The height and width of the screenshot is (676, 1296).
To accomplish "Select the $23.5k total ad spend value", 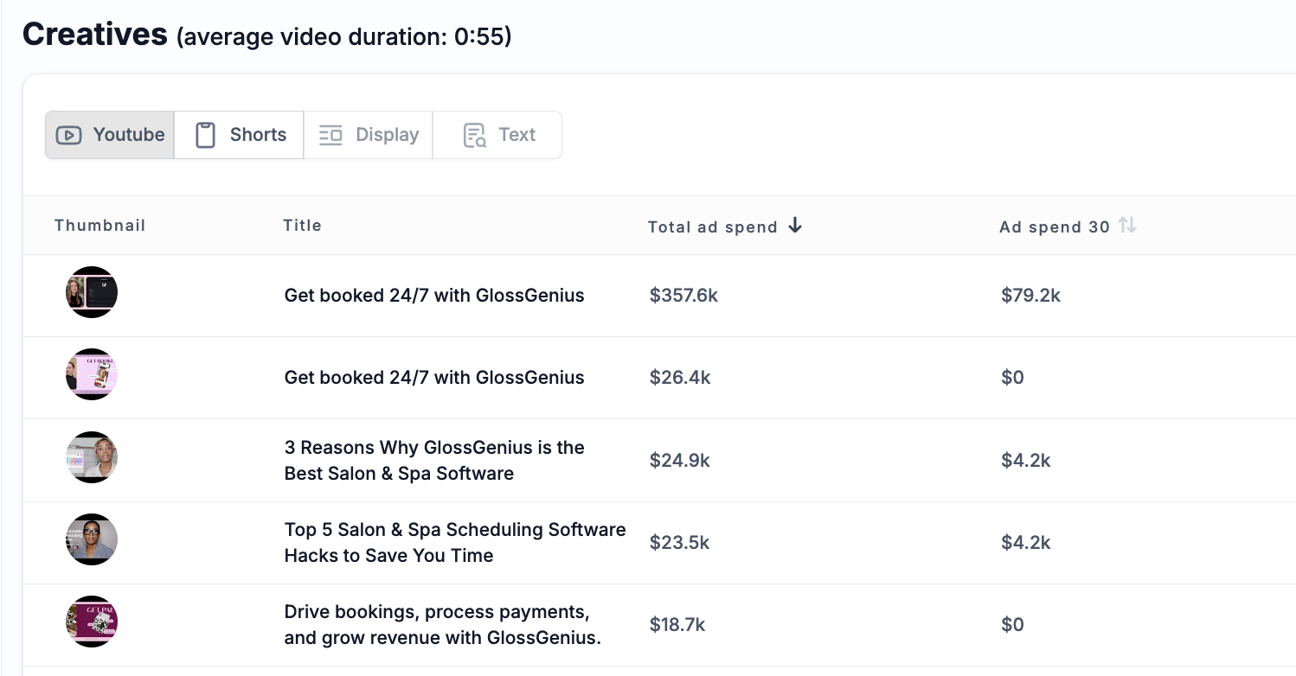I will click(679, 543).
